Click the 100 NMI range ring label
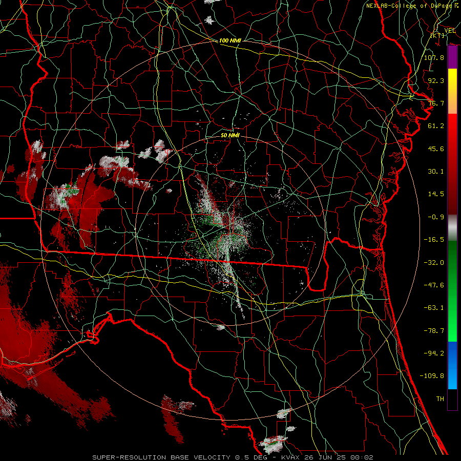The width and height of the screenshot is (461, 461). (x=230, y=40)
